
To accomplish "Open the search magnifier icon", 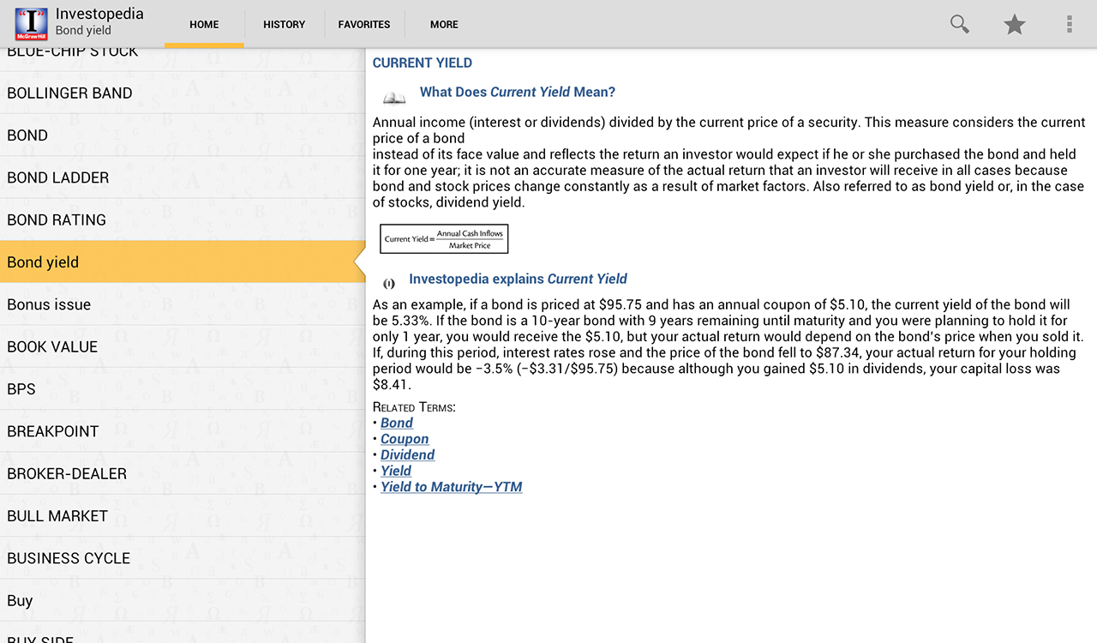I will (960, 24).
